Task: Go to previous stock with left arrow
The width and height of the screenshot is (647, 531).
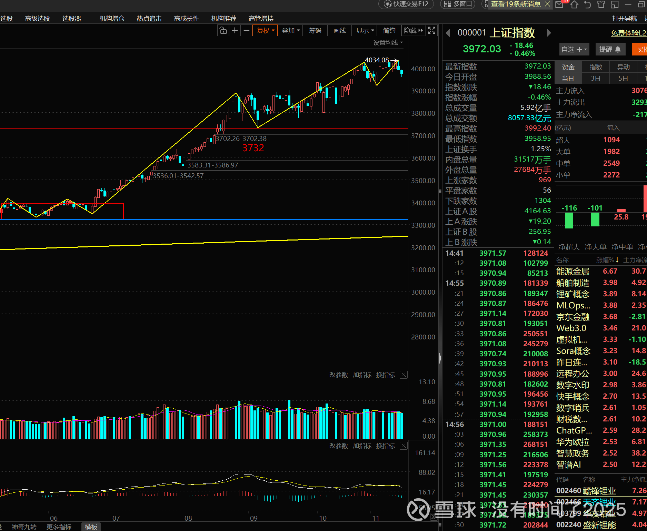Action: tap(448, 33)
